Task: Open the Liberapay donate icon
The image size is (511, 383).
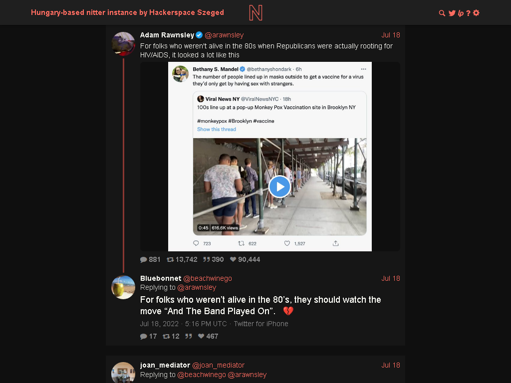Action: [461, 13]
